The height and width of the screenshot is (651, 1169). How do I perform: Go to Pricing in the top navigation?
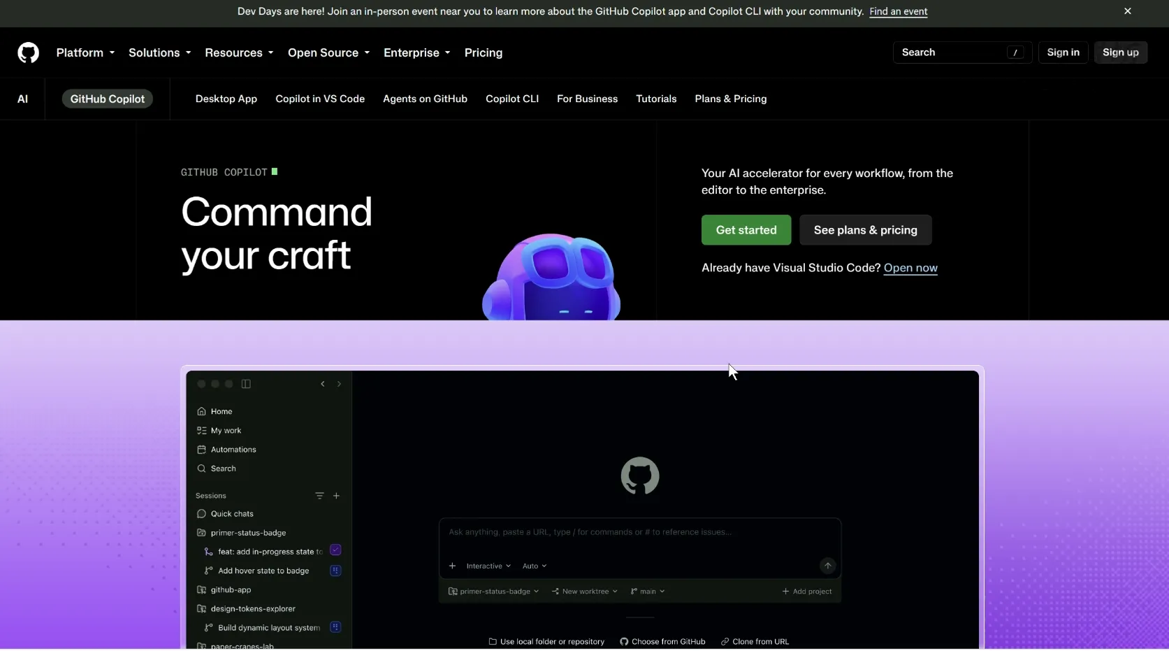(484, 53)
